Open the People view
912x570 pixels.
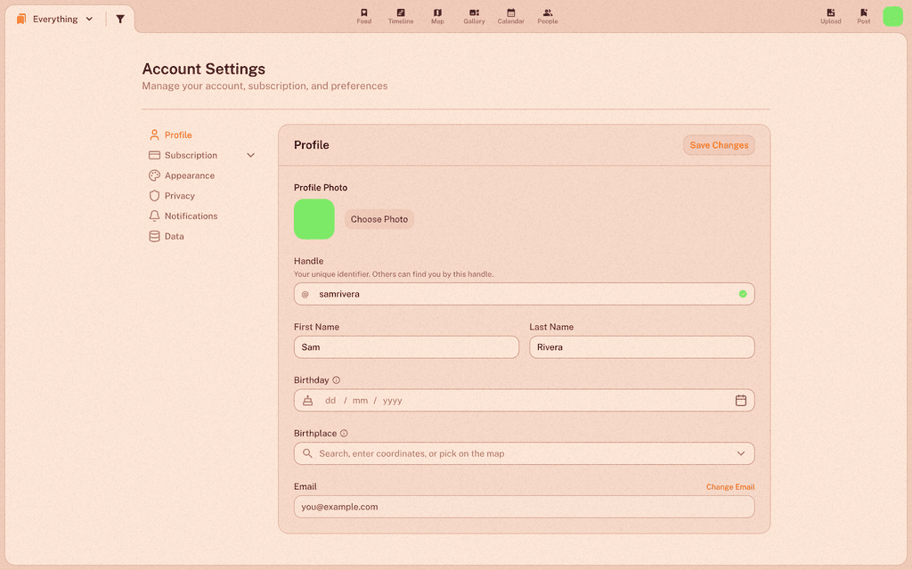[x=548, y=16]
